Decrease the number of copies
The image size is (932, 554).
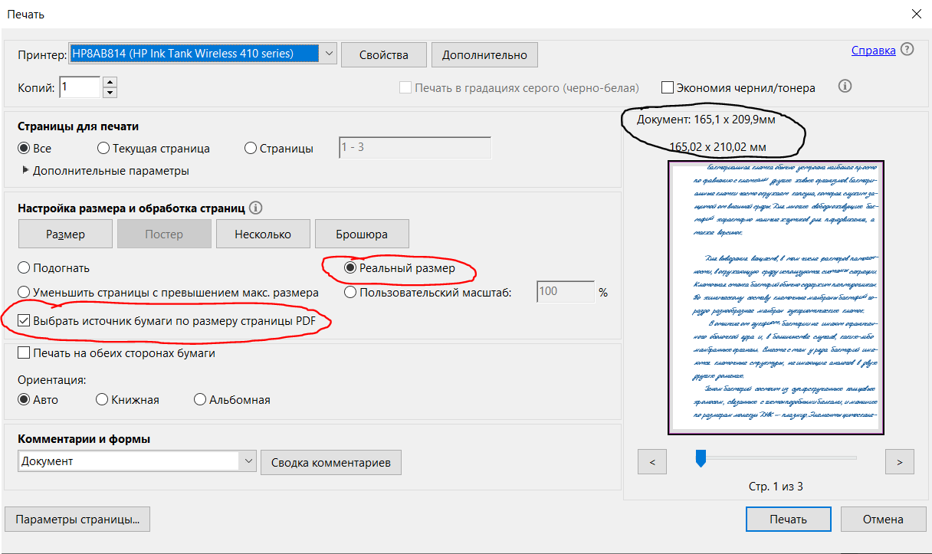click(110, 93)
